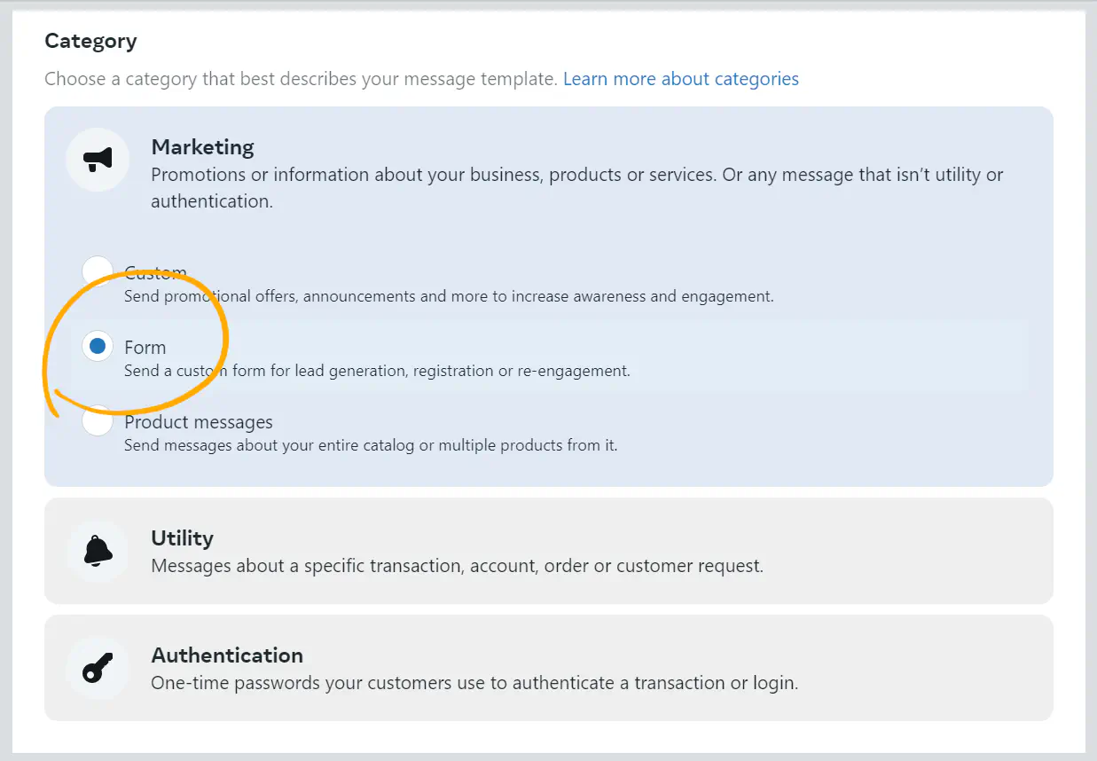Click the Marketing megaphone icon

tap(98, 160)
